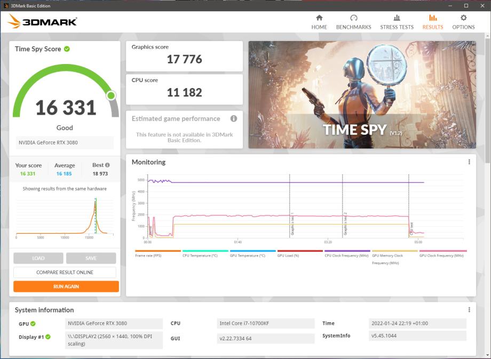Click the main score 16 331
This screenshot has width=491, height=359.
[x=66, y=108]
